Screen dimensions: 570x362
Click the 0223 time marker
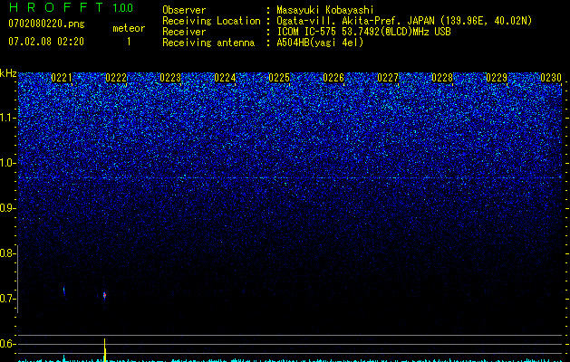pos(170,78)
